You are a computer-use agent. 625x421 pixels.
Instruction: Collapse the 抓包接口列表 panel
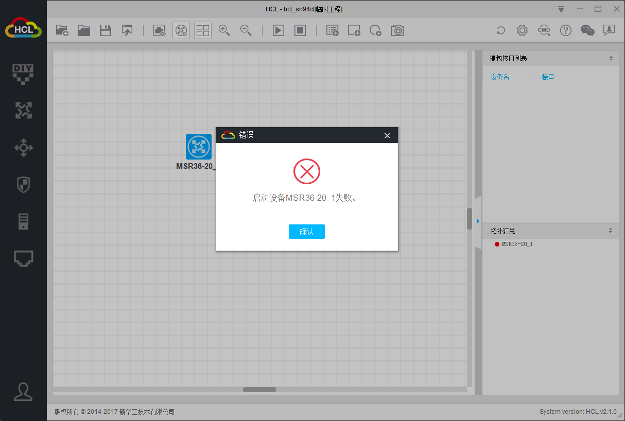pyautogui.click(x=611, y=59)
